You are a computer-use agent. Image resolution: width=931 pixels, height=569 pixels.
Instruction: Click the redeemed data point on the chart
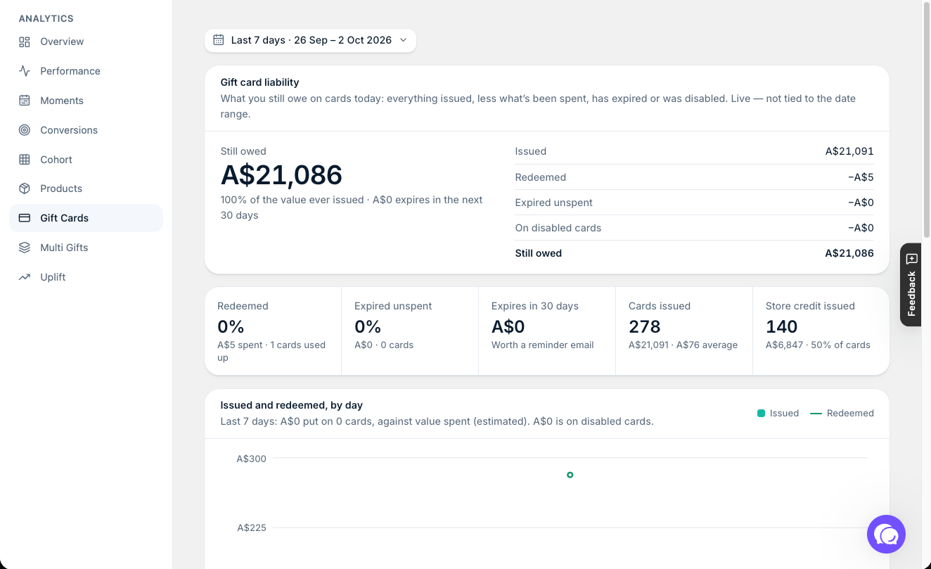point(570,475)
